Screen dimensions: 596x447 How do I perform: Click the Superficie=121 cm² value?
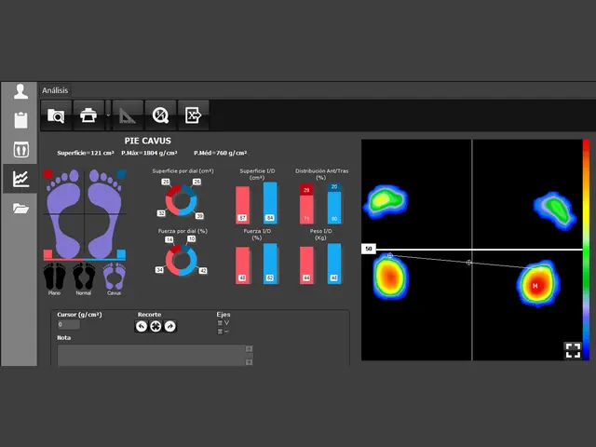pos(86,153)
